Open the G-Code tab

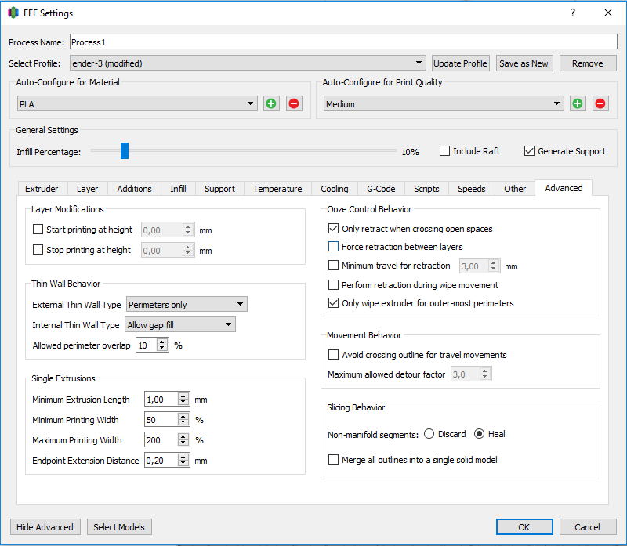click(x=381, y=189)
